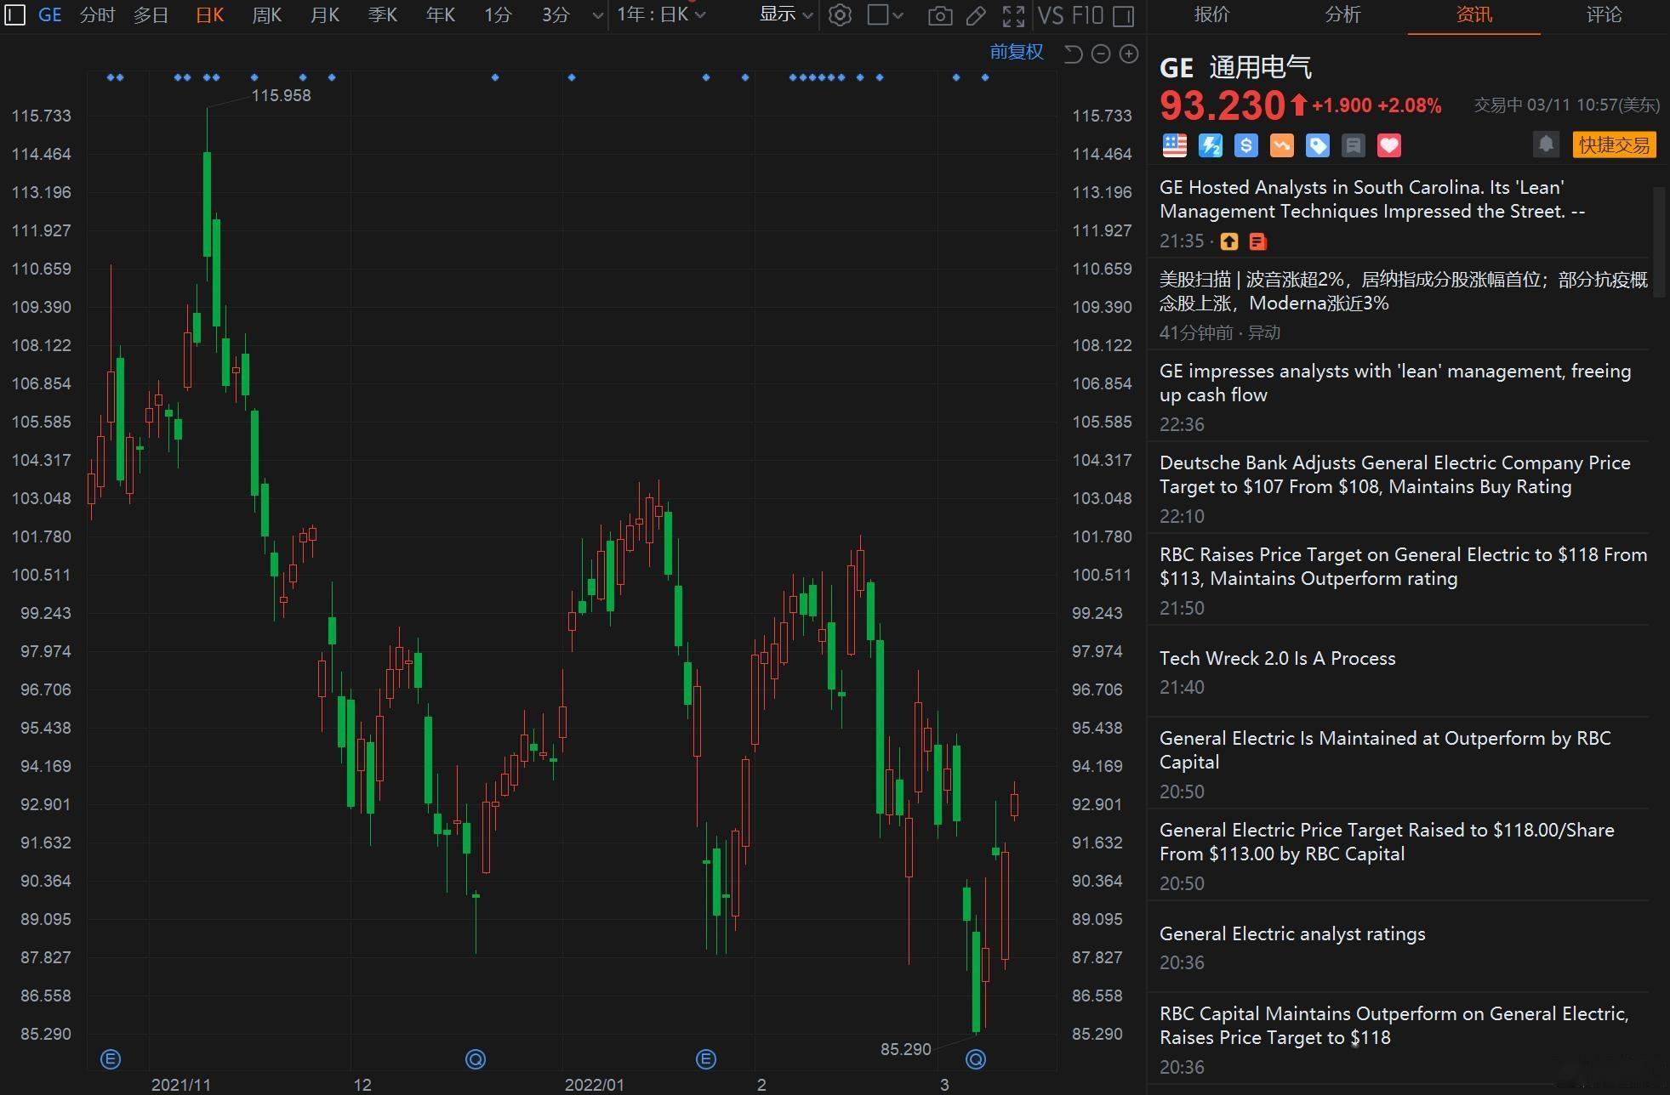Click the undo/reset arrow icon
Image resolution: width=1670 pixels, height=1095 pixels.
pos(1072,54)
